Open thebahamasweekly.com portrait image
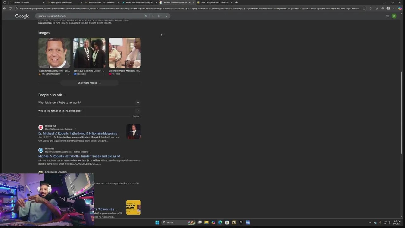This screenshot has width=405, height=228. coord(54,53)
